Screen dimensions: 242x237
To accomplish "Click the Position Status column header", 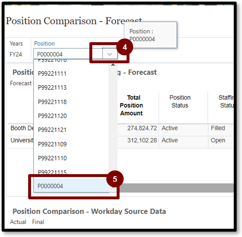I will (x=180, y=101).
